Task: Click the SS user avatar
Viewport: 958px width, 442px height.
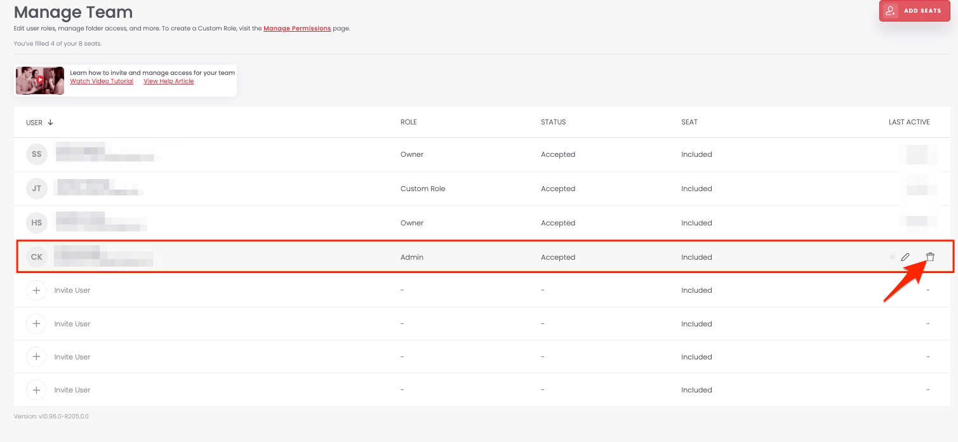Action: tap(36, 154)
